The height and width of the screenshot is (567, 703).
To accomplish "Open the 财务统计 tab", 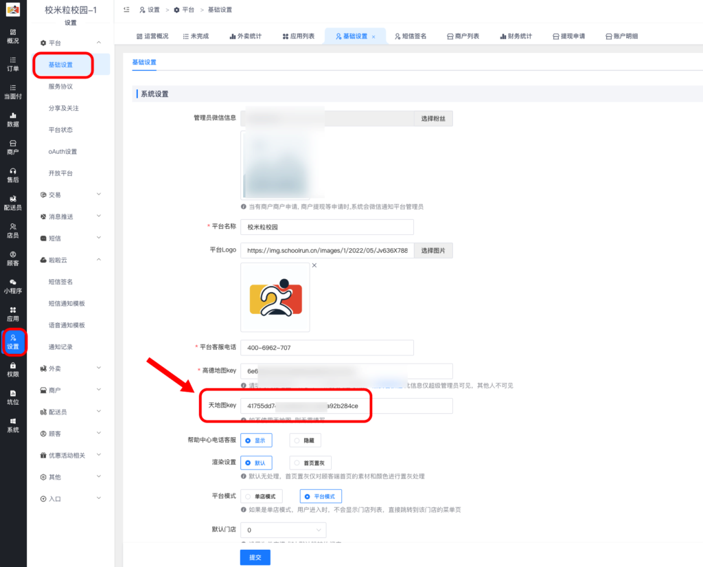I will [516, 35].
